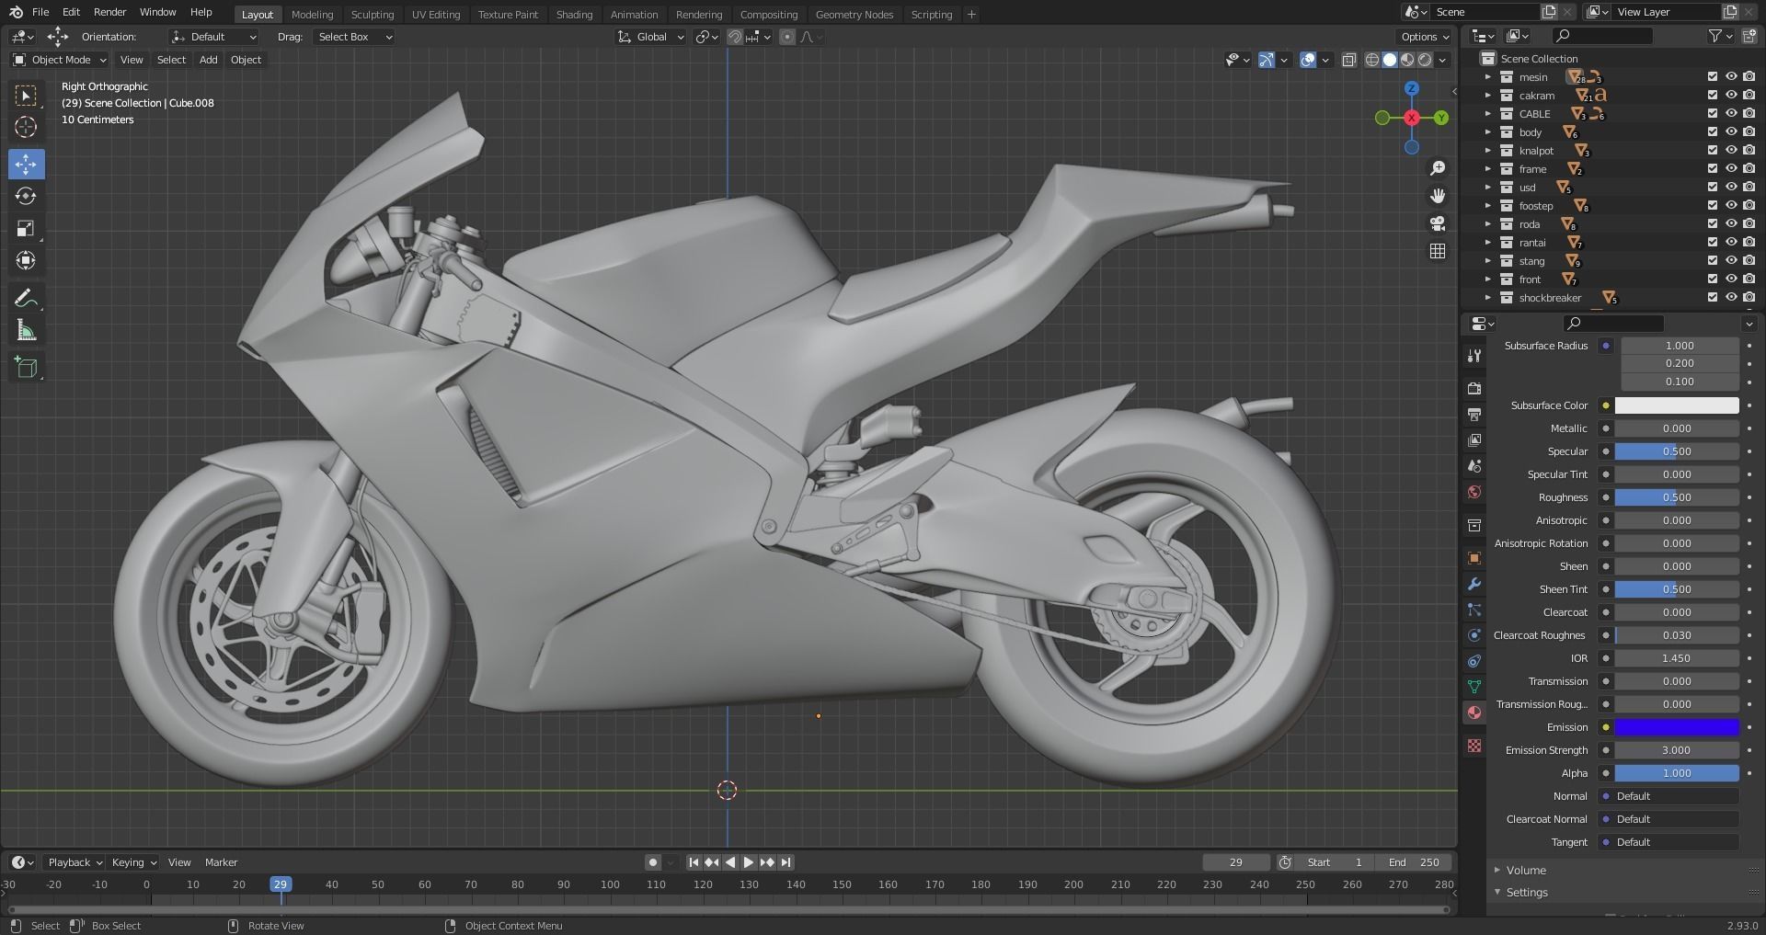Image resolution: width=1766 pixels, height=935 pixels.
Task: Click the End frame field
Action: pos(1414,862)
